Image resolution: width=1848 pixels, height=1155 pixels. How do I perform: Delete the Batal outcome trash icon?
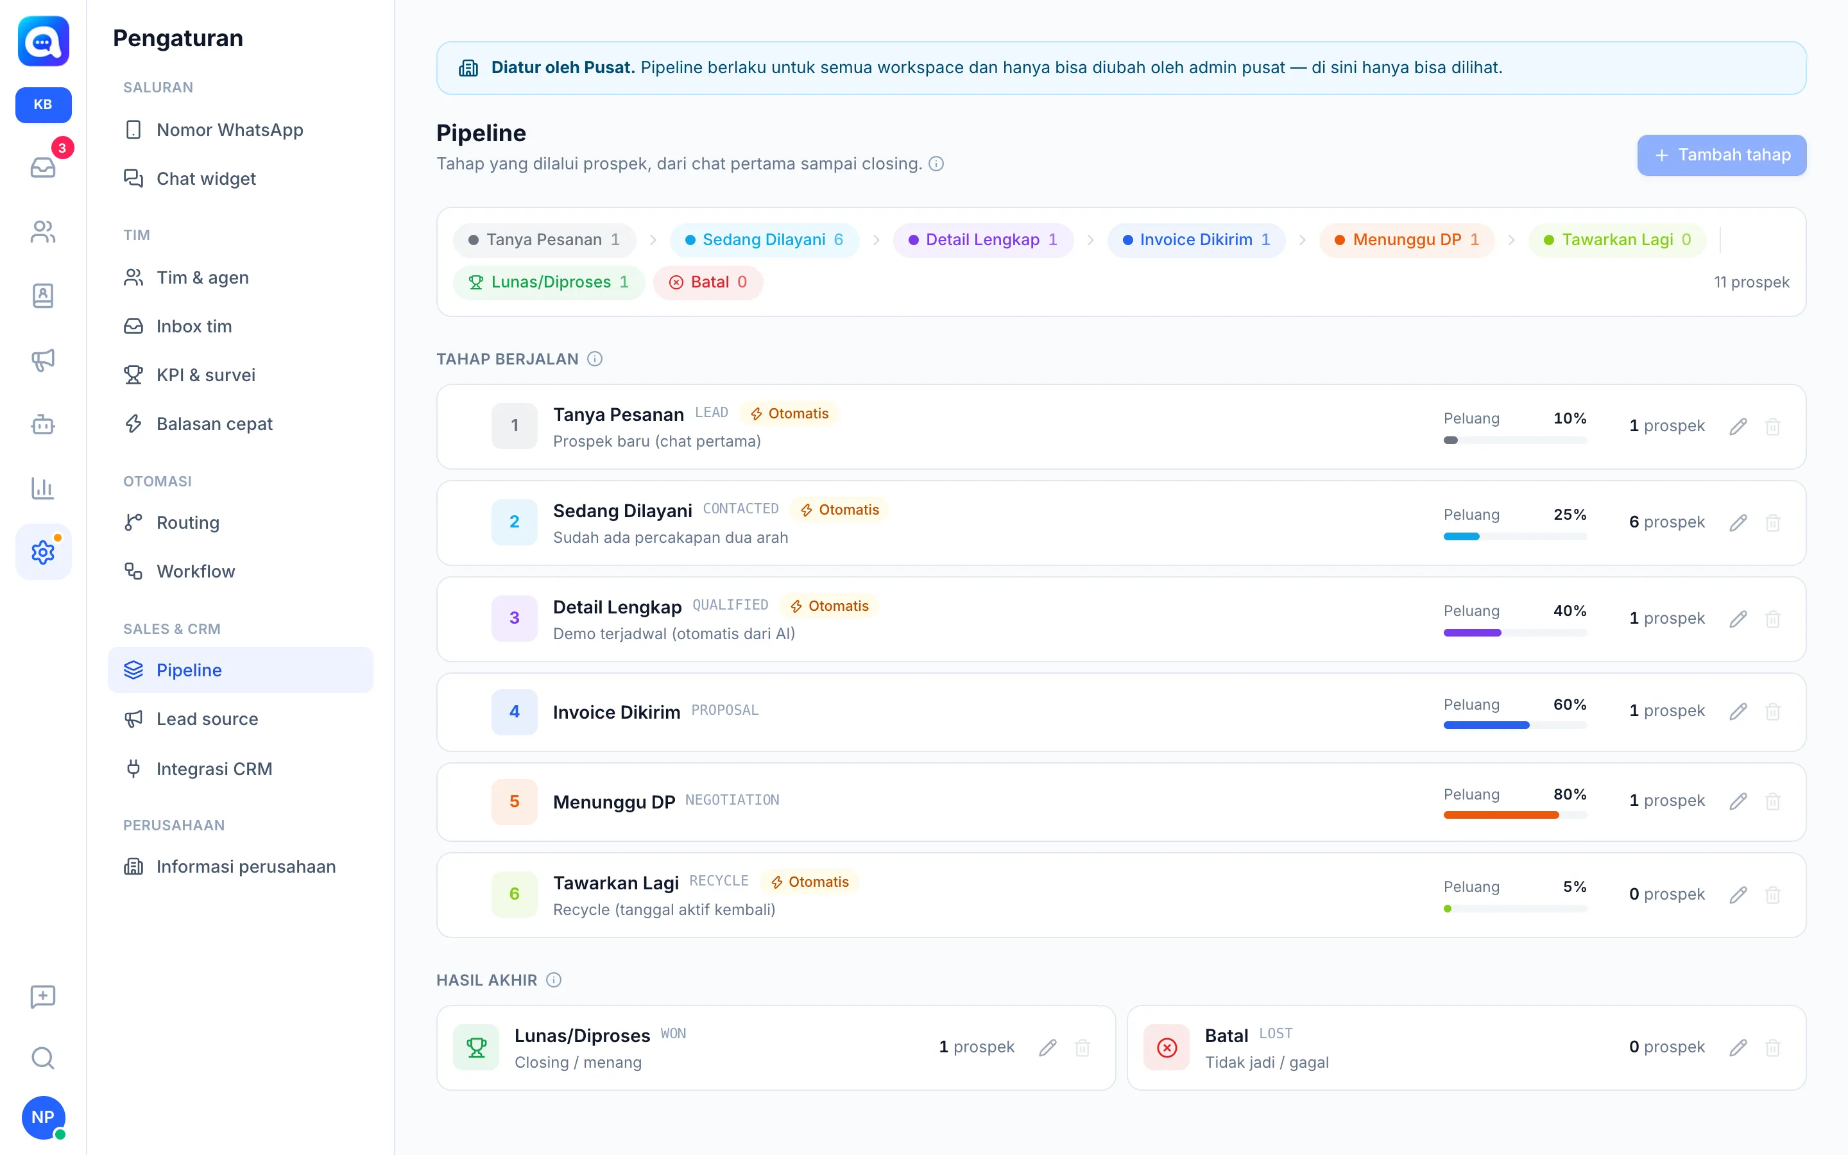click(1772, 1047)
